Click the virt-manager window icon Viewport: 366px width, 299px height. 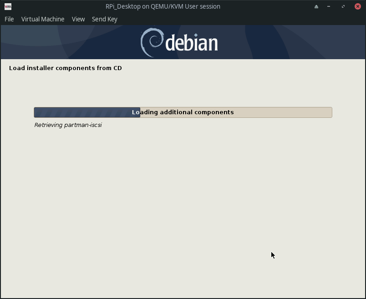(x=8, y=6)
